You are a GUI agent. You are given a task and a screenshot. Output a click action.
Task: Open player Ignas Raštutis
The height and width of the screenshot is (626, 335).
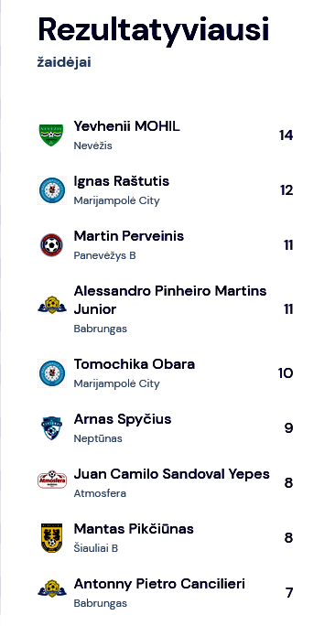click(x=122, y=181)
